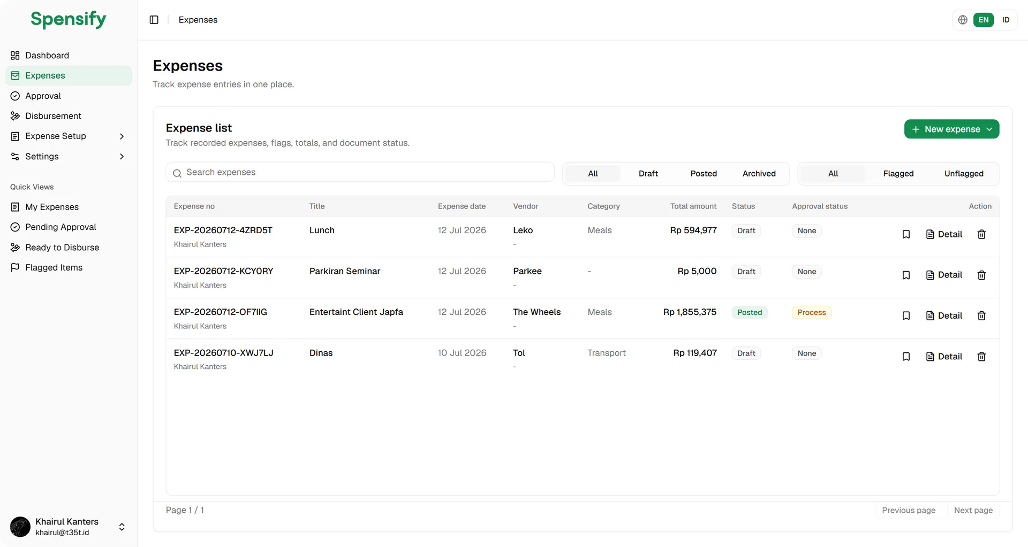Bookmark the Entertaint Client Japfa expense
The image size is (1028, 547).
click(x=906, y=315)
